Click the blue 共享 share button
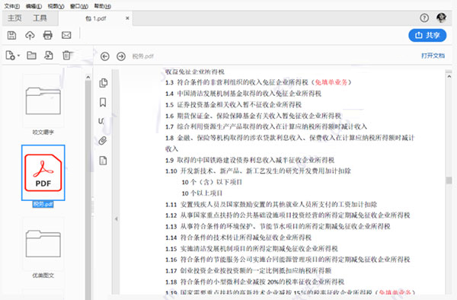This screenshot has height=300, width=457. [x=427, y=35]
